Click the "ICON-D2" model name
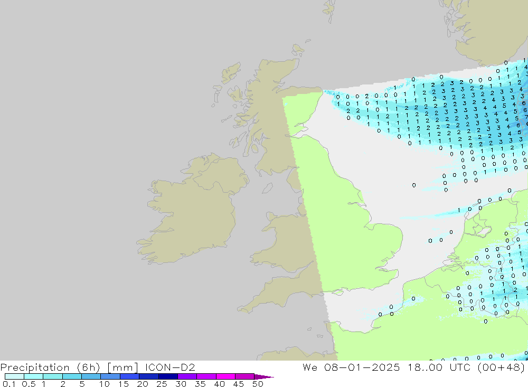528x387 pixels. [x=170, y=367]
